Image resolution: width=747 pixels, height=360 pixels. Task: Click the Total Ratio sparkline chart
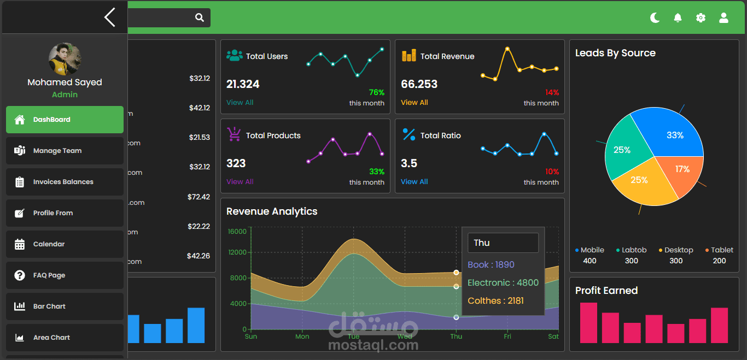click(x=520, y=144)
